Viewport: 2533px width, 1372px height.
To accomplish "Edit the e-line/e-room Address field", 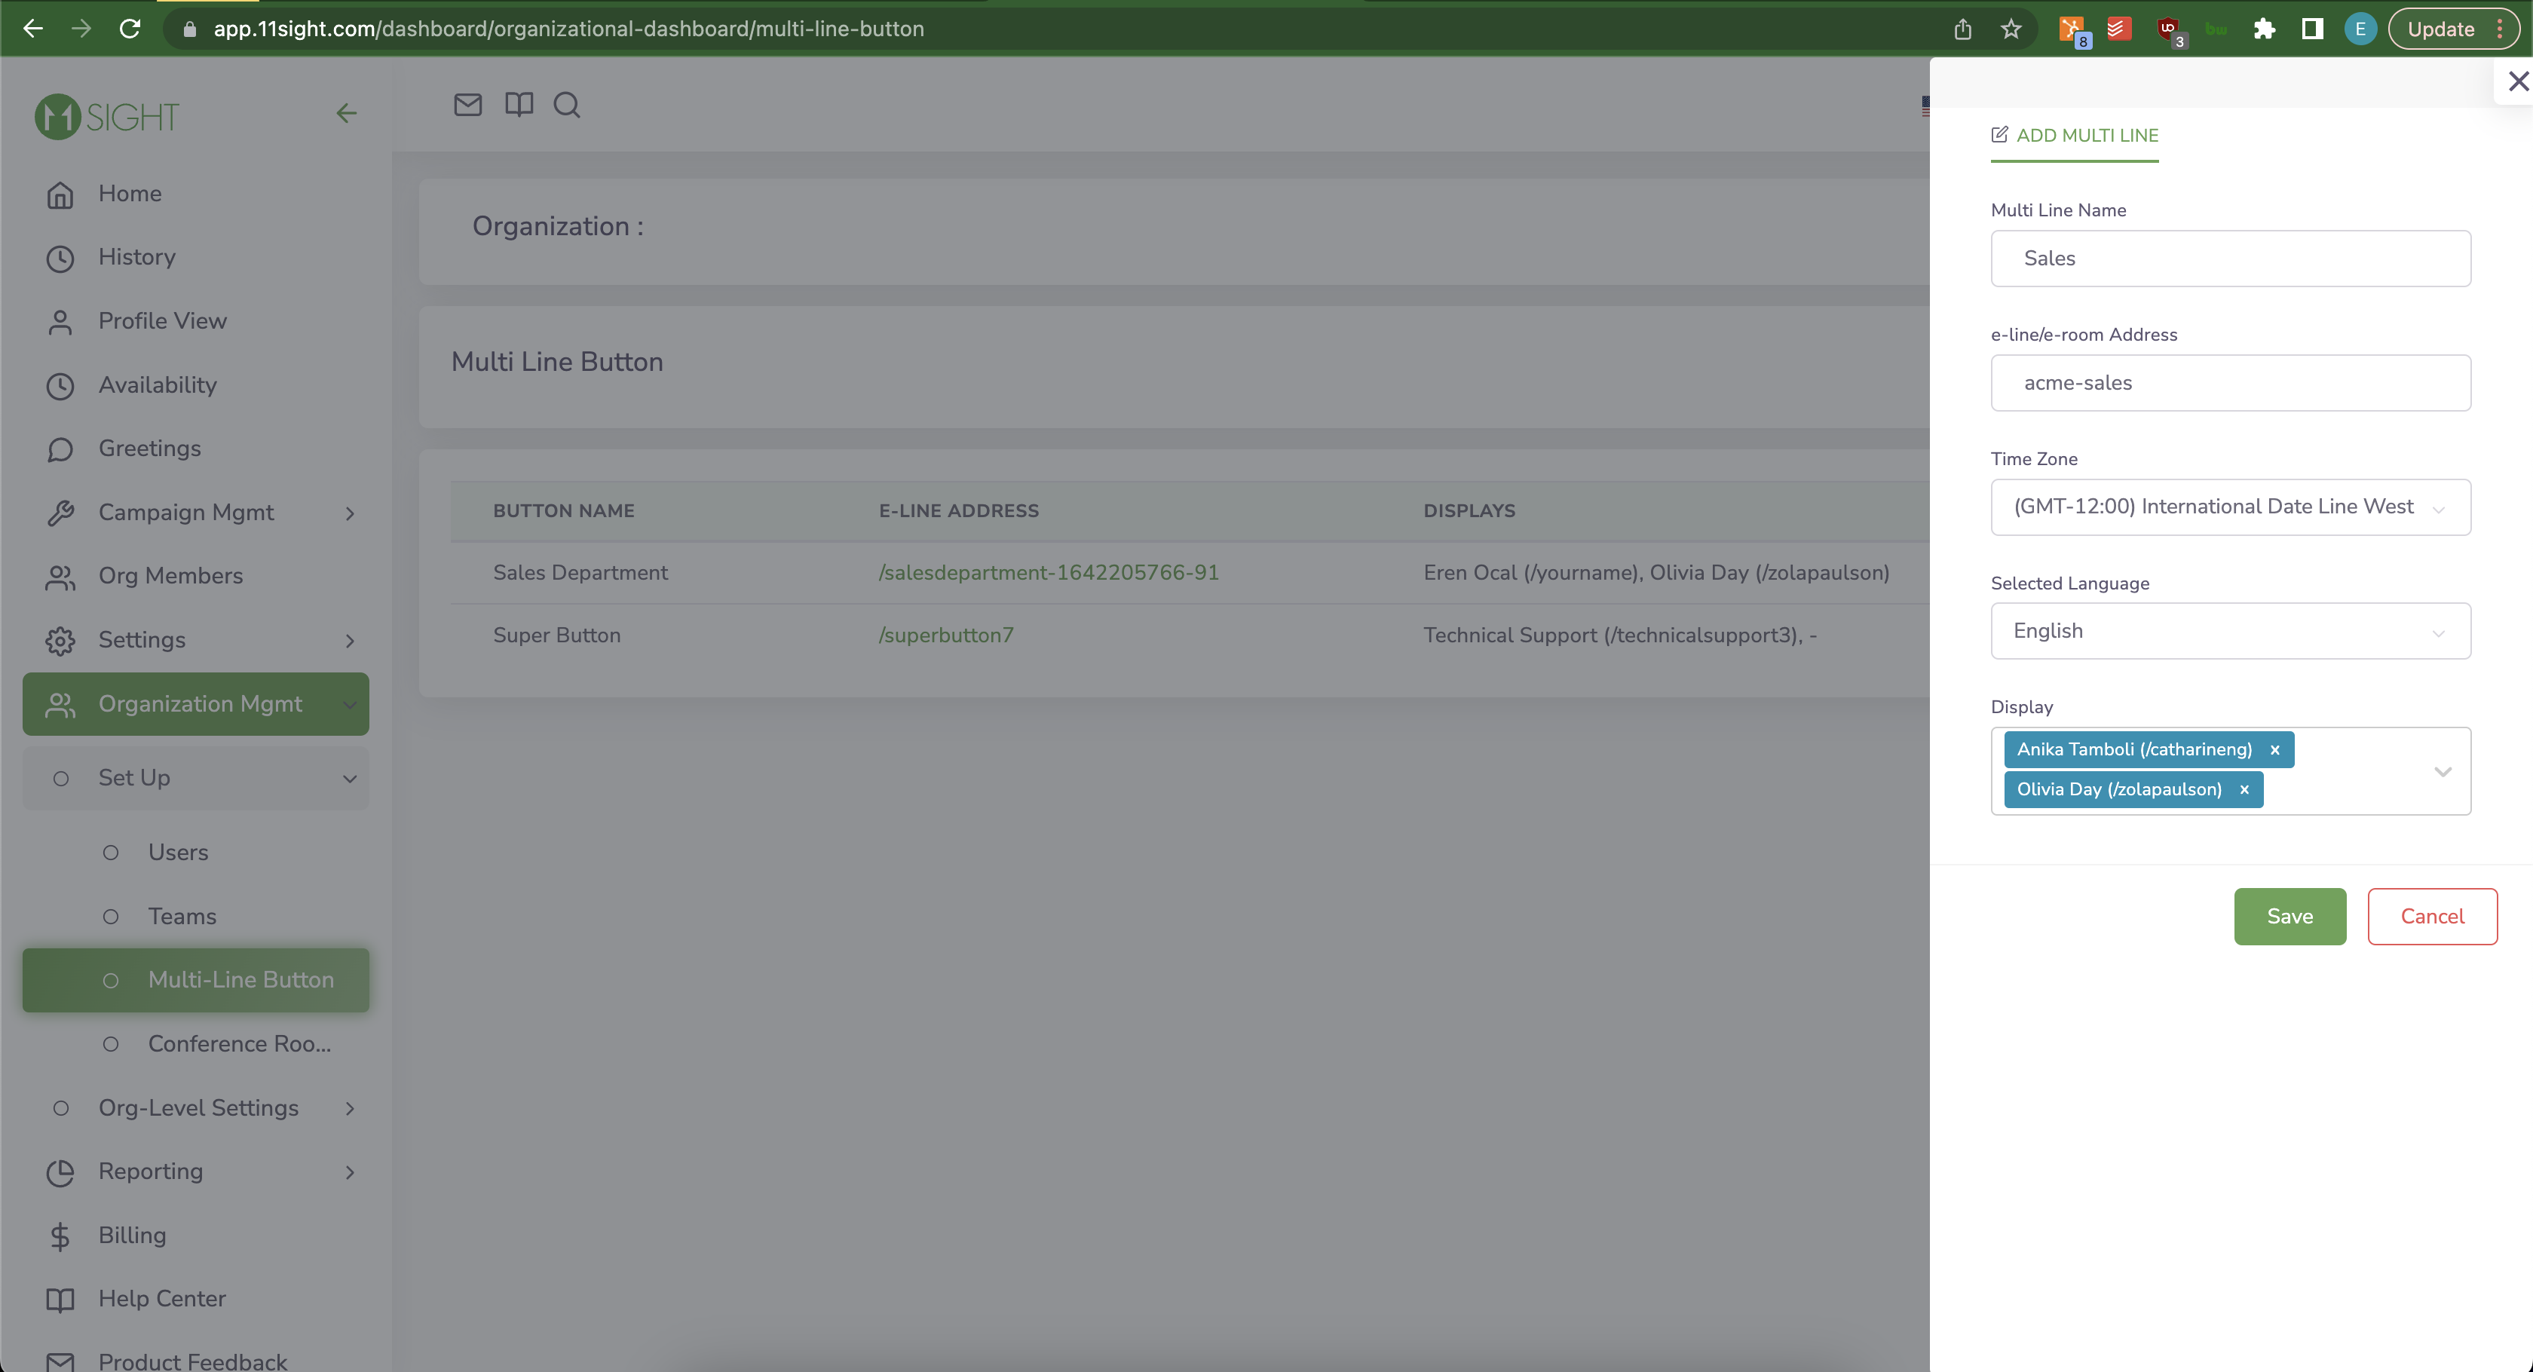I will pos(2230,383).
